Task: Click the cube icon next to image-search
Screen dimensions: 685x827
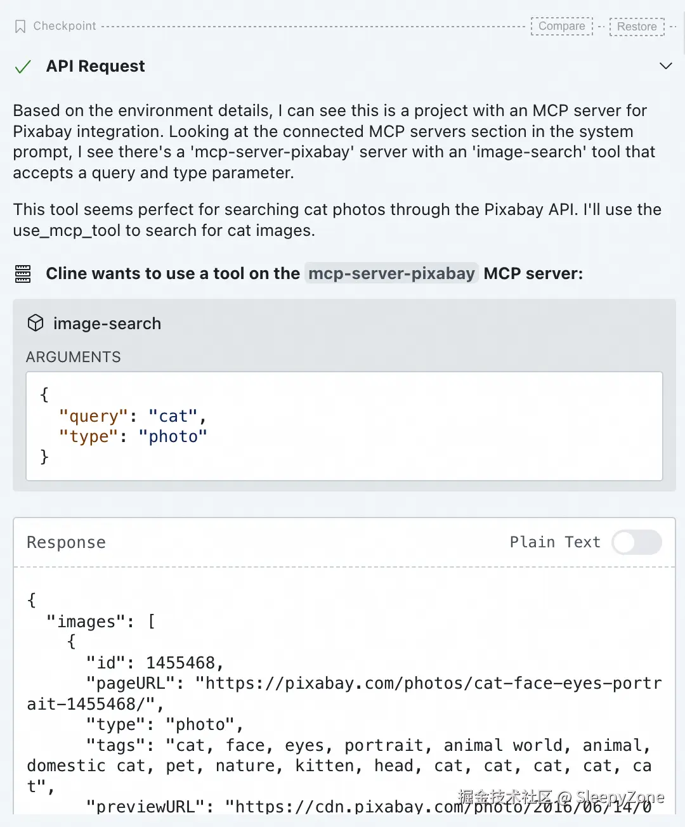Action: point(36,323)
